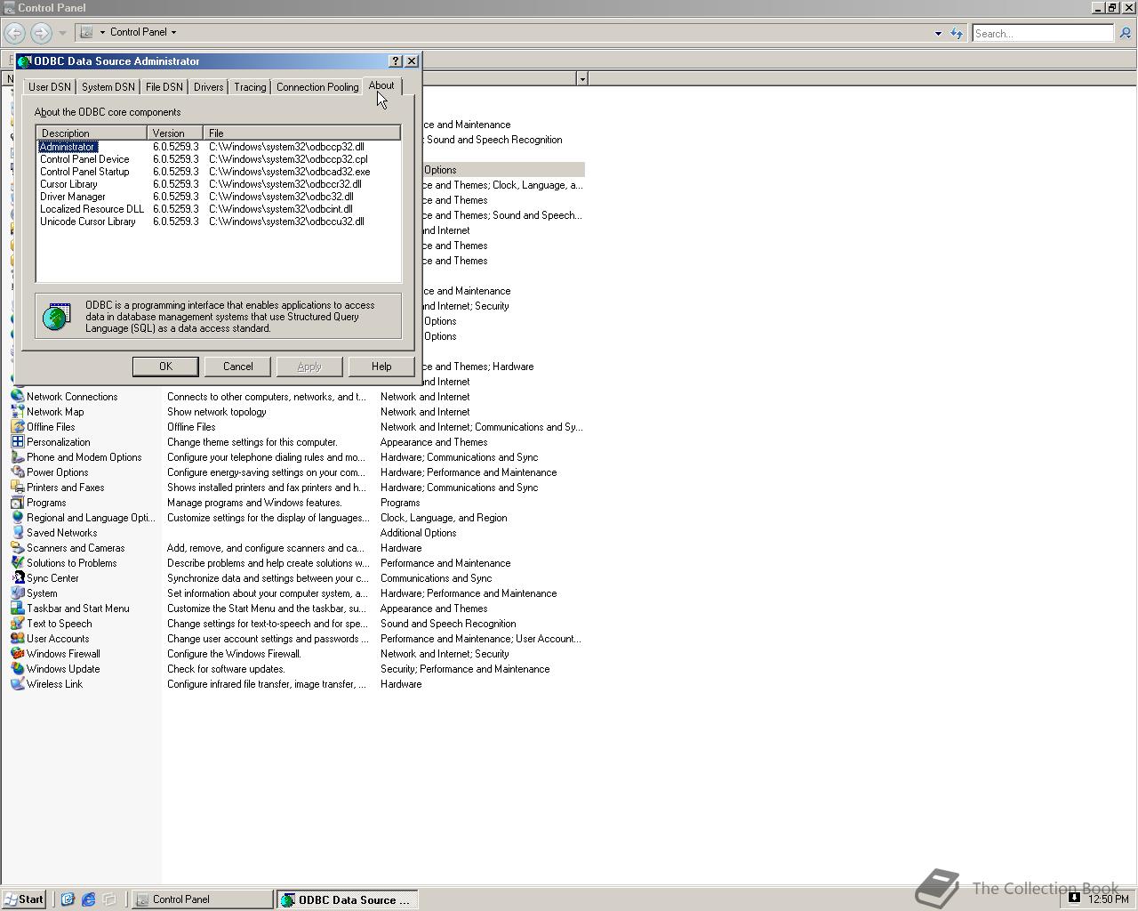Screen dimensions: 1138x911
Task: Select the Control Panel Startup row
Action: point(218,172)
